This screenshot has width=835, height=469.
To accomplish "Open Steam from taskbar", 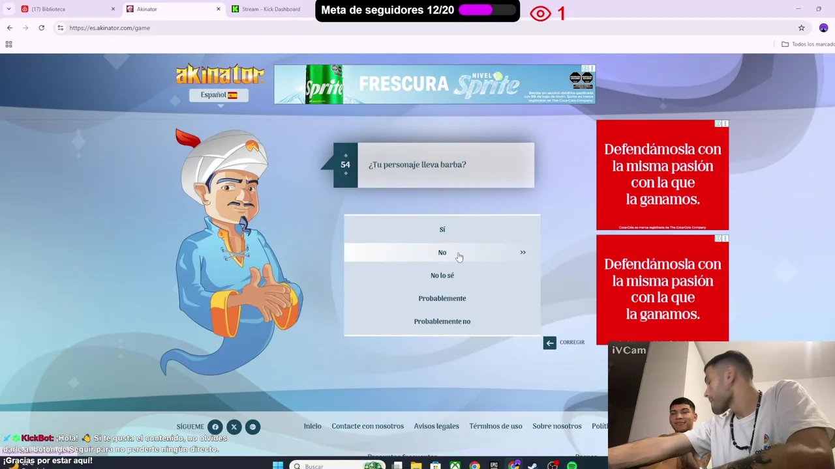I will (532, 466).
